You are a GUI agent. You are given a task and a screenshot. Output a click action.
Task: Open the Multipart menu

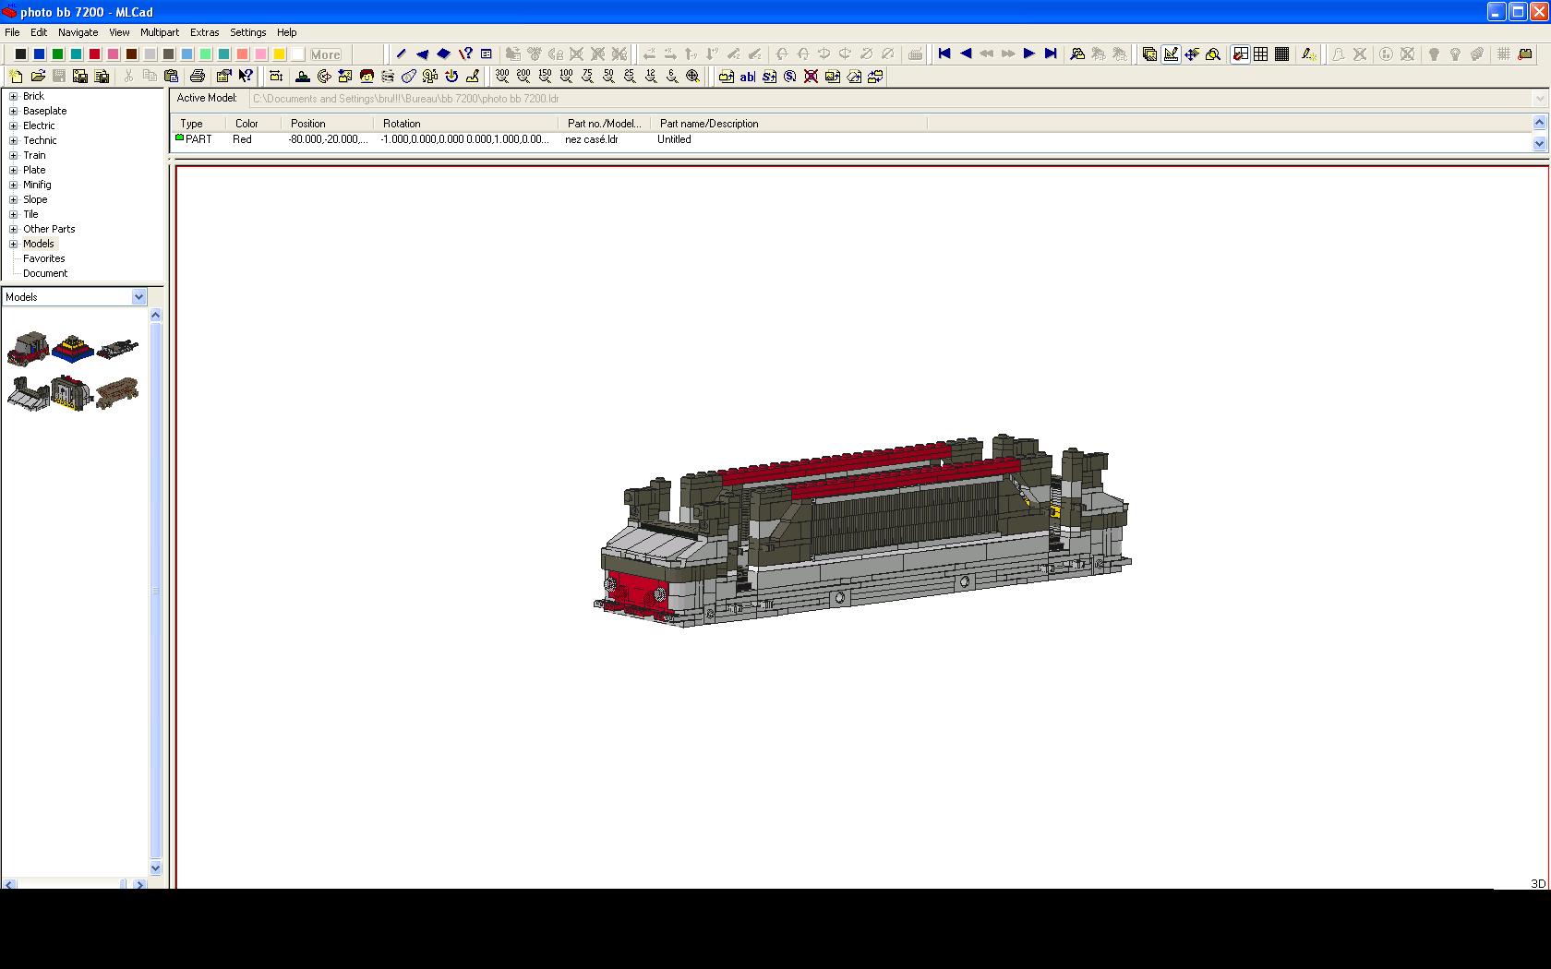pos(160,32)
